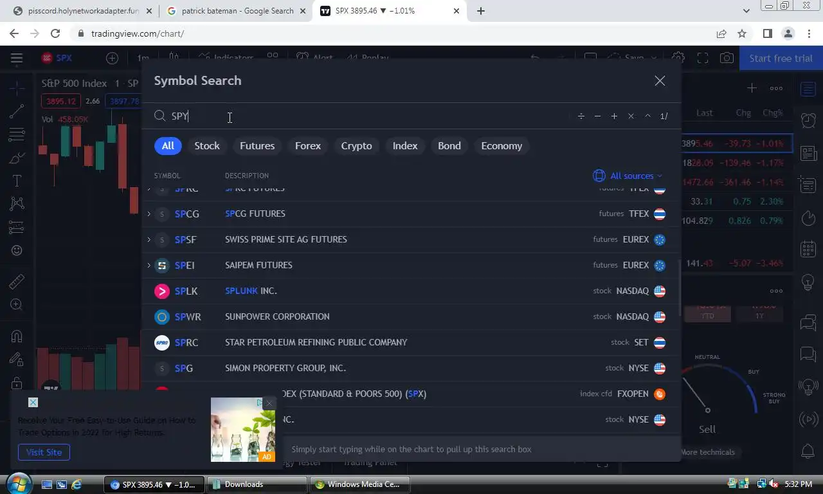Click the SPCG FUTURES description text
The image size is (823, 494).
(x=255, y=214)
